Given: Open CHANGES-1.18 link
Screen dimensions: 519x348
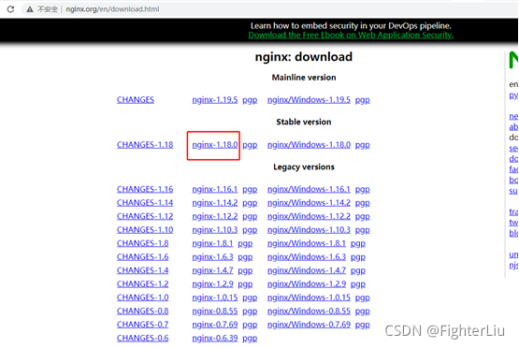Looking at the screenshot, I should [145, 145].
